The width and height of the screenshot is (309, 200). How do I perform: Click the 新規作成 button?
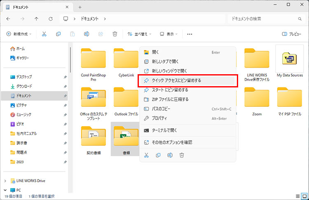click(x=19, y=34)
